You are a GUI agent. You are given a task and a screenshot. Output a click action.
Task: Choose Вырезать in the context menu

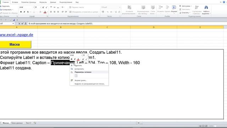pyautogui.click(x=89, y=65)
